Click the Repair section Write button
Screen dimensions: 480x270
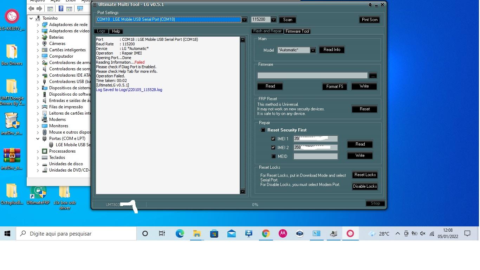(360, 155)
